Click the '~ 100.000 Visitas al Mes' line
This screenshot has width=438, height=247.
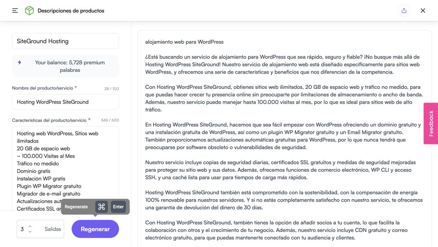(x=46, y=156)
